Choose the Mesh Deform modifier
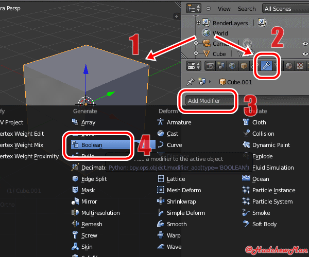Image resolution: width=309 pixels, height=257 pixels. tap(179, 190)
